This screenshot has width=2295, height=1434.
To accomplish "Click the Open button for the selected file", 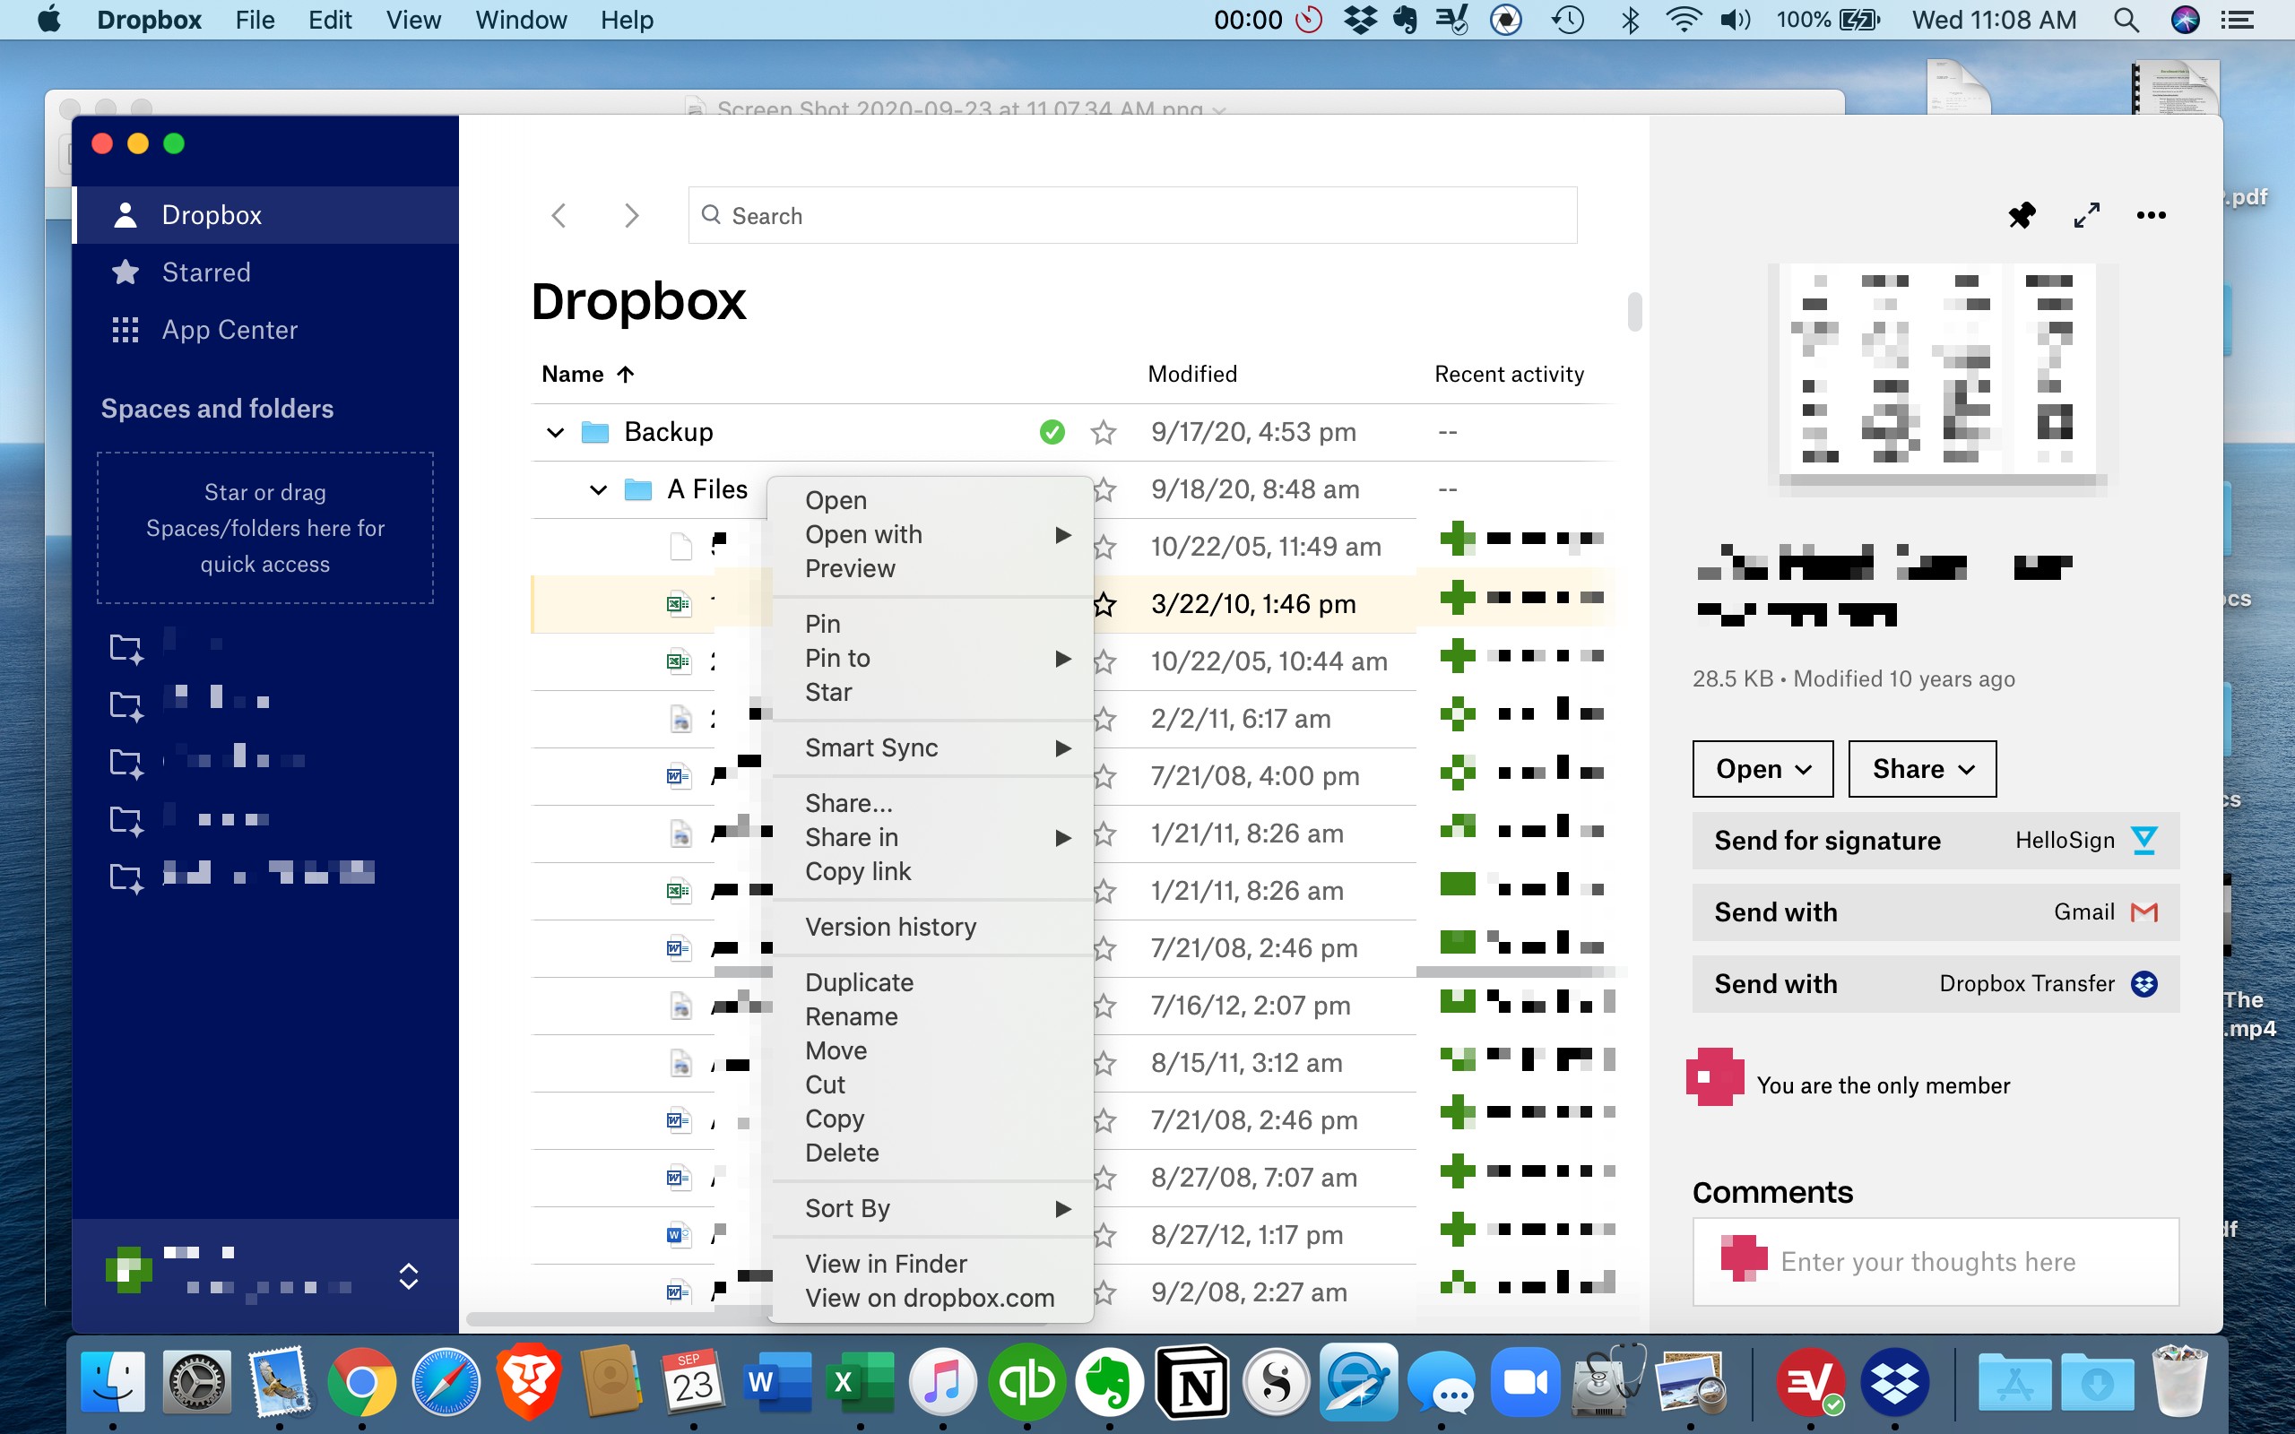I will coord(1760,768).
